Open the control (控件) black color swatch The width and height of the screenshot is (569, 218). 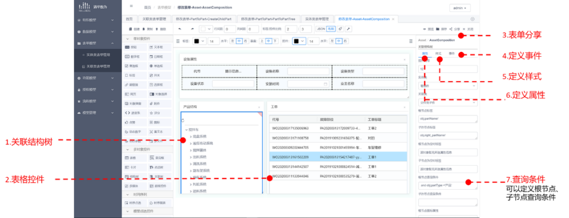[x=299, y=41]
